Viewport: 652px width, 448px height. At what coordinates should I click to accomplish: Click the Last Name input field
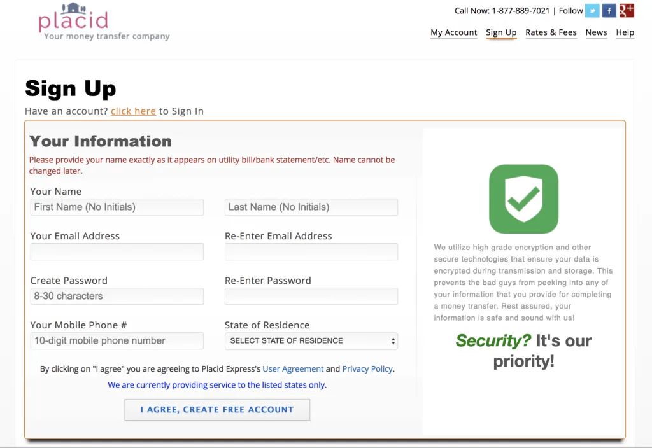pos(311,207)
